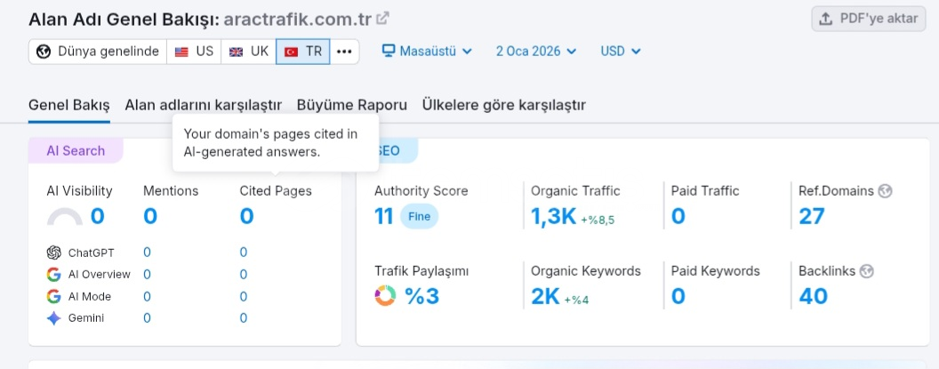The width and height of the screenshot is (939, 369).
Task: Open the Masaüstü device dropdown
Action: (427, 52)
